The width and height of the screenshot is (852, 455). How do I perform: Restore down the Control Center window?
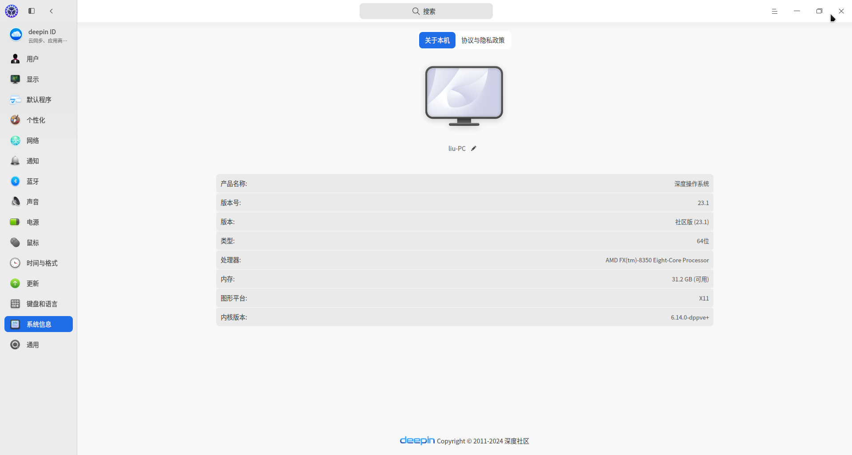819,11
